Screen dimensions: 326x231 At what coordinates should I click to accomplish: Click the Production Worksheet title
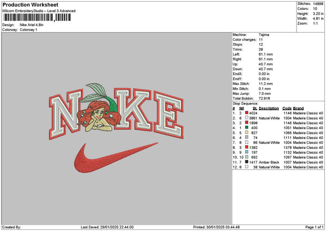point(30,4)
